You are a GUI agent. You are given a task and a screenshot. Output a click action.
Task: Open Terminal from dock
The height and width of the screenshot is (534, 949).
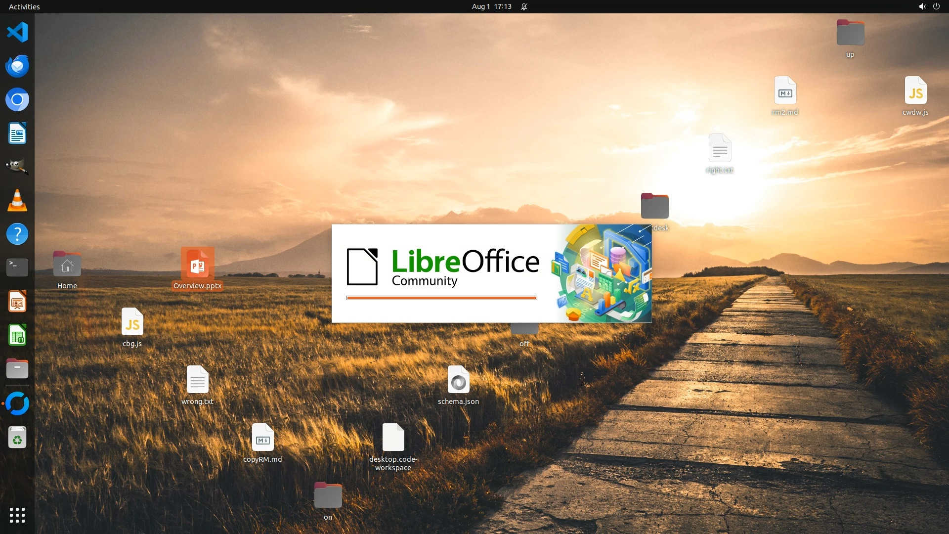17,267
